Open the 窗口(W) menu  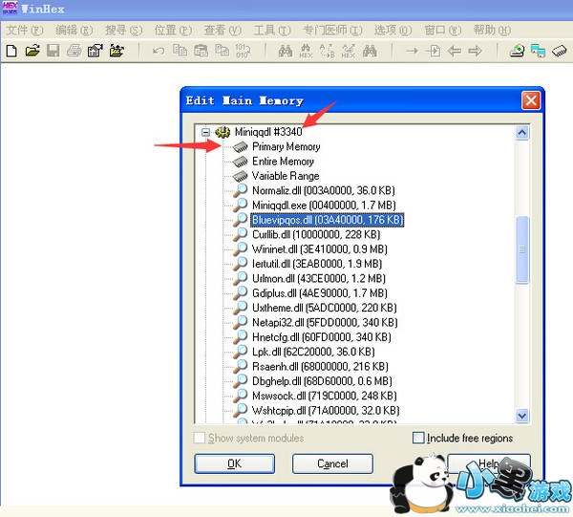pyautogui.click(x=442, y=30)
